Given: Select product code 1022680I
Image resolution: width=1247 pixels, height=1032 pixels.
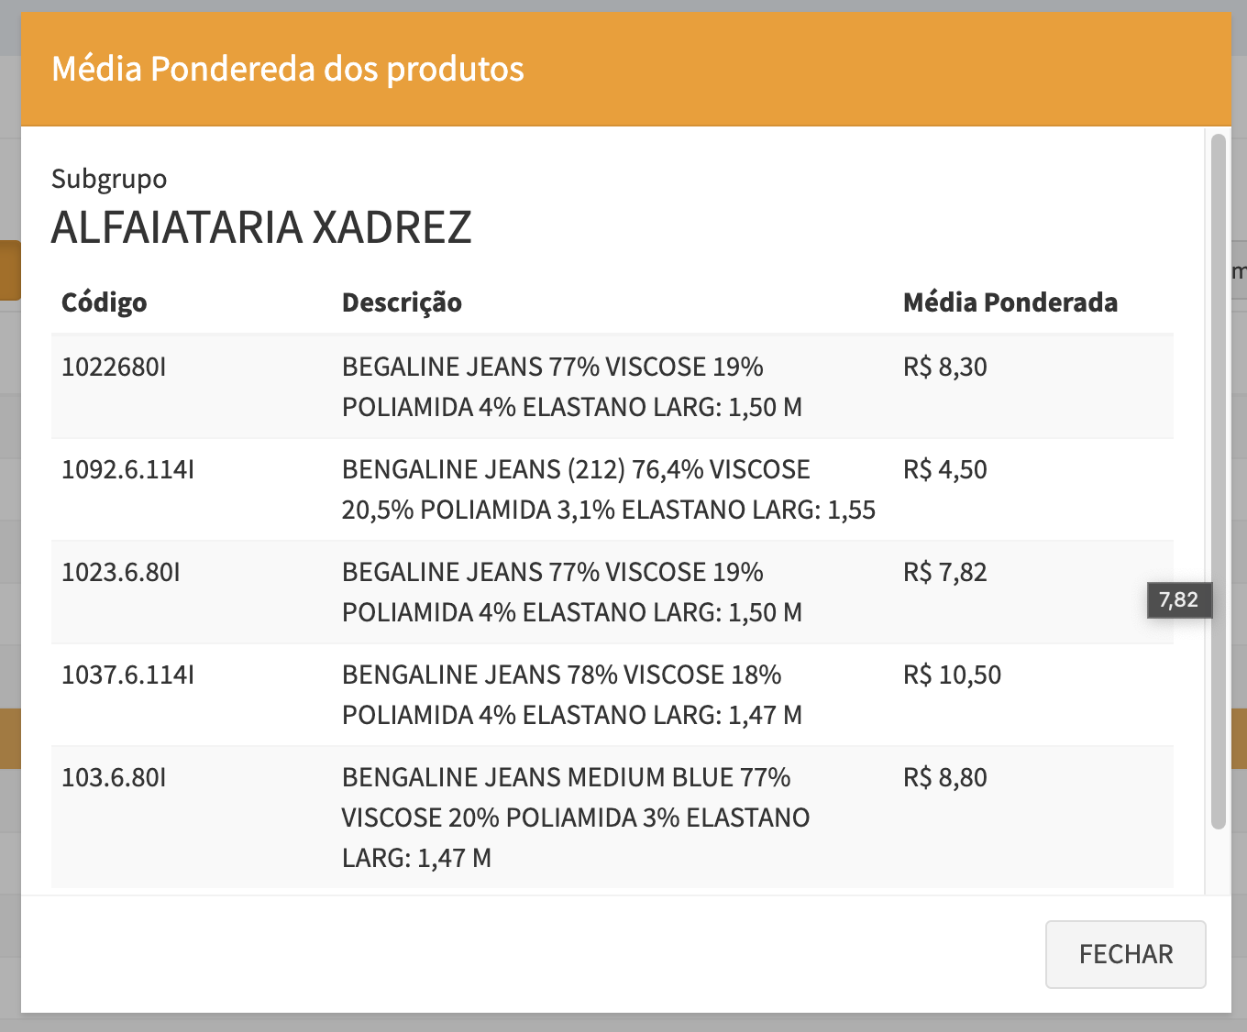Looking at the screenshot, I should pyautogui.click(x=114, y=368).
